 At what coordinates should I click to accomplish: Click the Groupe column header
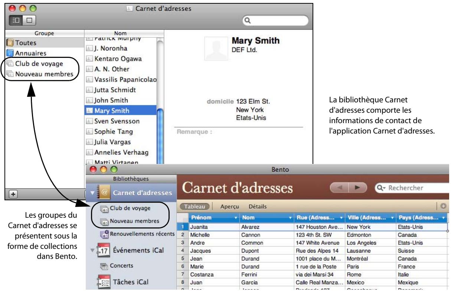pos(45,33)
